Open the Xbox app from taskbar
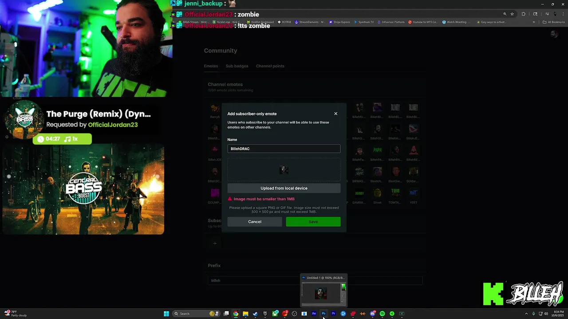 click(275, 314)
